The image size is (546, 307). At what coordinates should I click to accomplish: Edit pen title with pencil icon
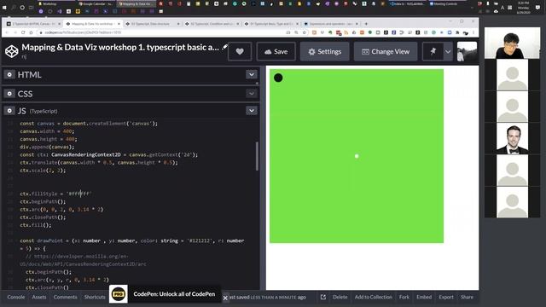click(x=225, y=47)
